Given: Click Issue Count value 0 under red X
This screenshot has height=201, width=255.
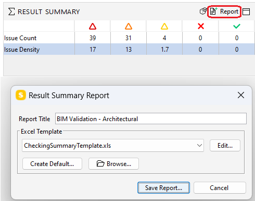Looking at the screenshot, I should 200,38.
